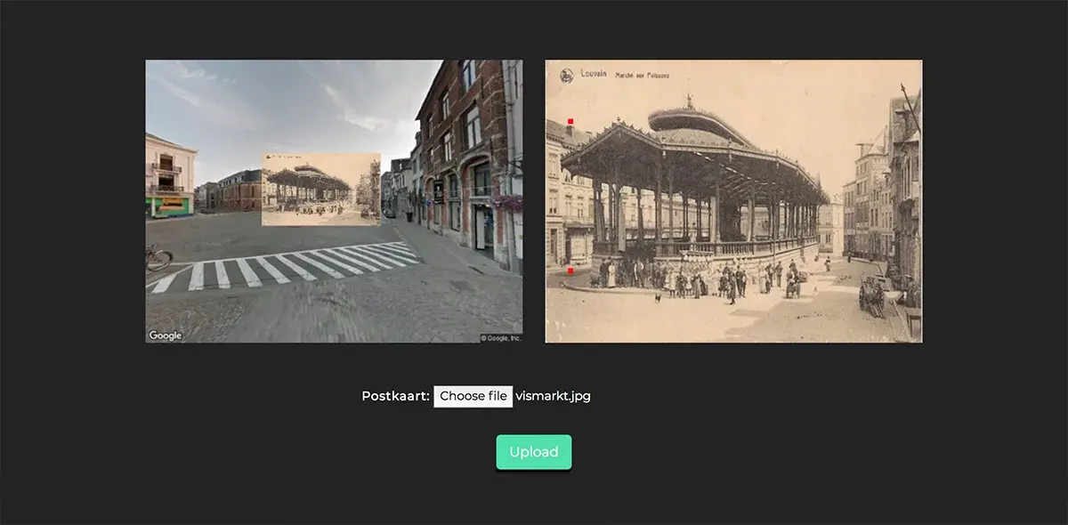Click the Marché aux Poissons caption
Image resolution: width=1068 pixels, height=525 pixels.
click(643, 76)
